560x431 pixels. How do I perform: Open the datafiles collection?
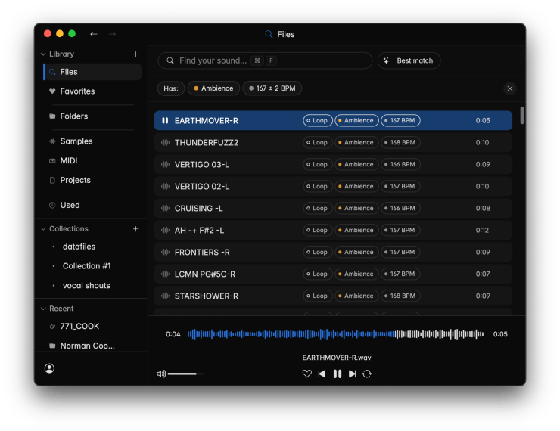[x=79, y=247]
